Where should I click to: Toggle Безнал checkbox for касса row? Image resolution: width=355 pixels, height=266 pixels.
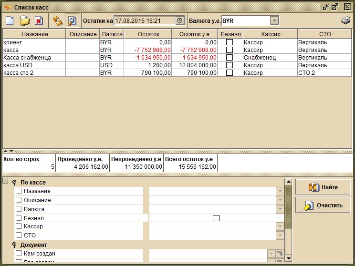coord(230,50)
